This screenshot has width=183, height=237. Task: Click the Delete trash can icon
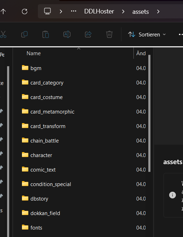pos(109,34)
